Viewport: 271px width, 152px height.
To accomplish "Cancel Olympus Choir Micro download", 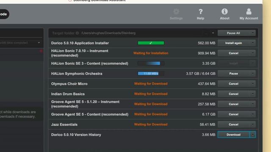I will coord(233,84).
